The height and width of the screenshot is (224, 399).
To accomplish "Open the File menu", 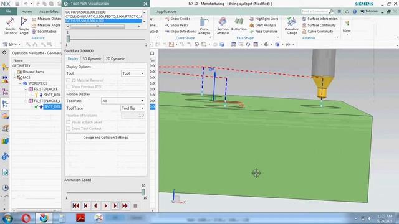I will point(8,11).
